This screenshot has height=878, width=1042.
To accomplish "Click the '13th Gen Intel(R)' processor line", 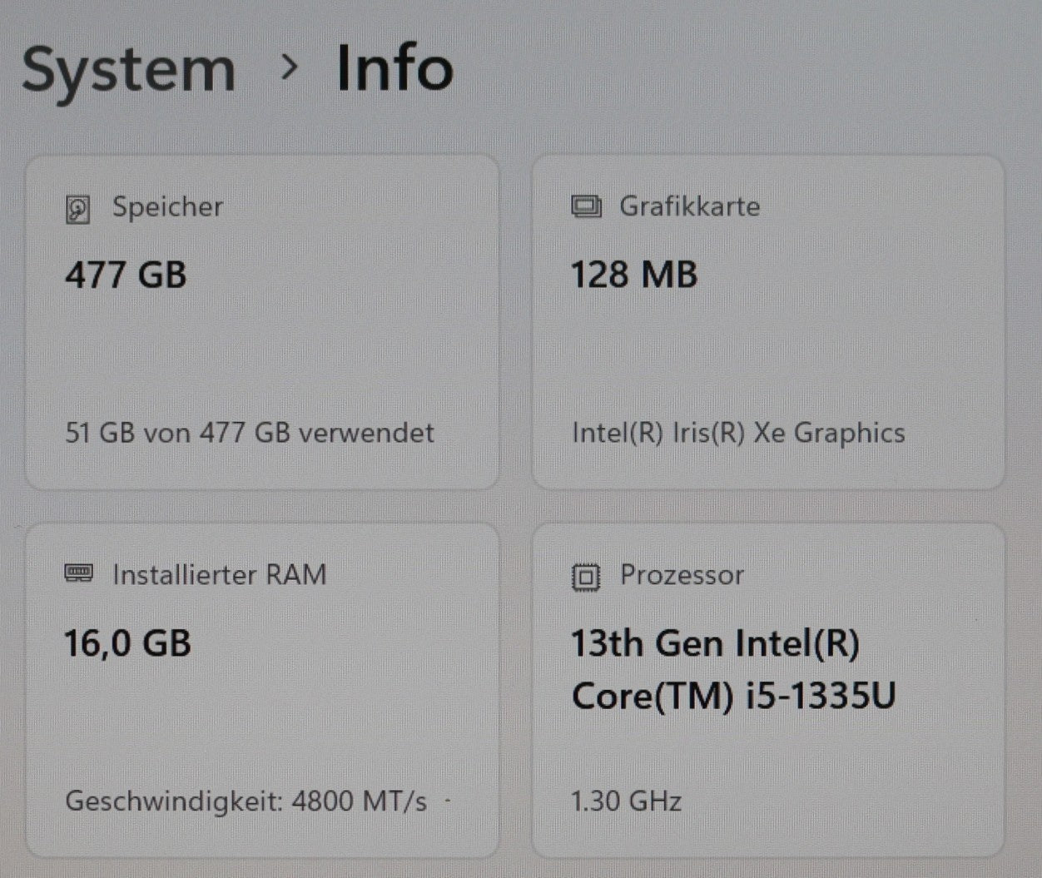I will 715,643.
